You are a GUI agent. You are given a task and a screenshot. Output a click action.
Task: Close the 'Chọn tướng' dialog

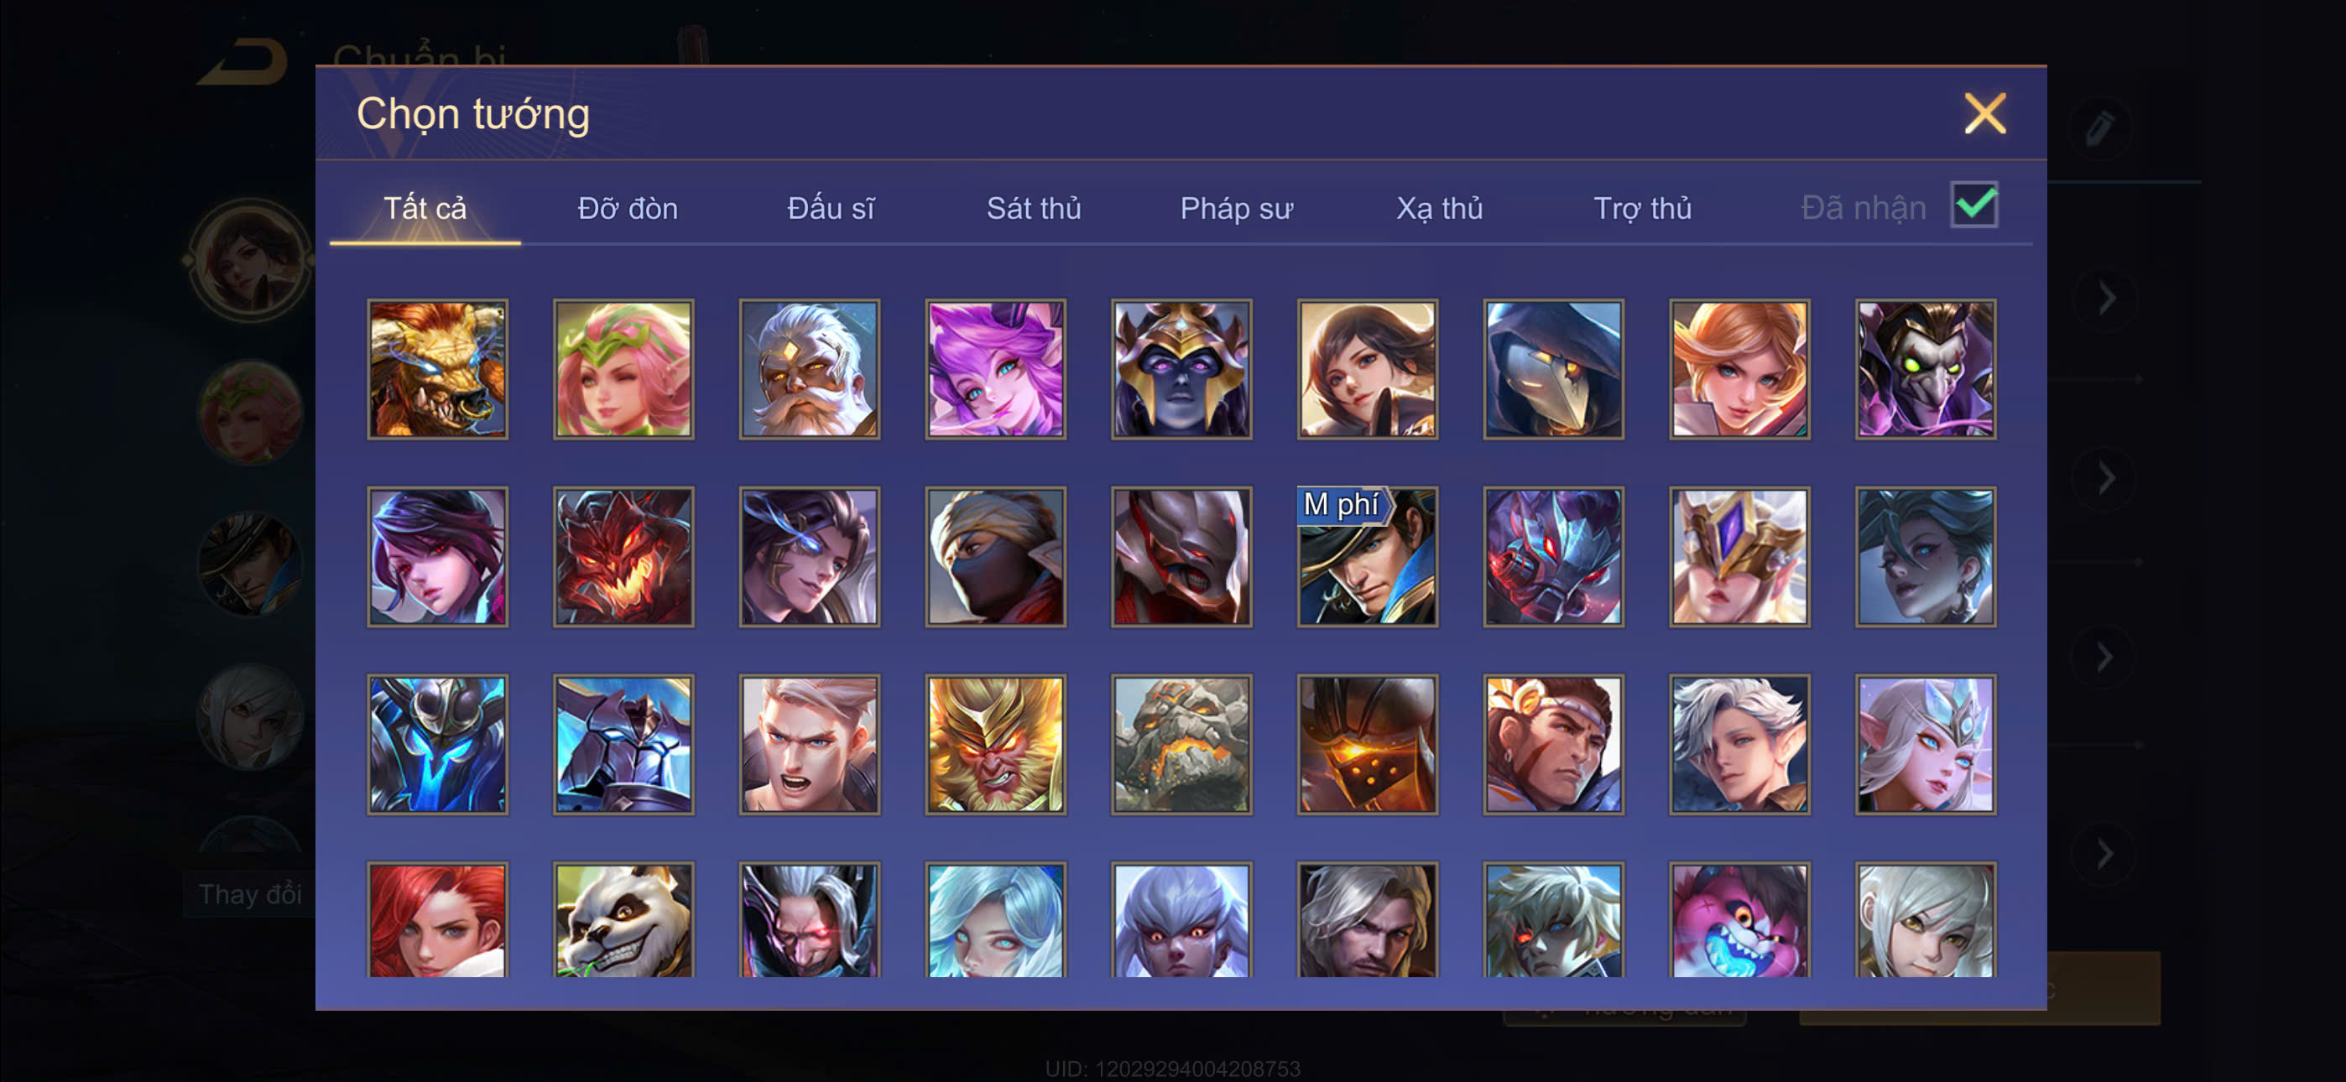click(x=1984, y=114)
